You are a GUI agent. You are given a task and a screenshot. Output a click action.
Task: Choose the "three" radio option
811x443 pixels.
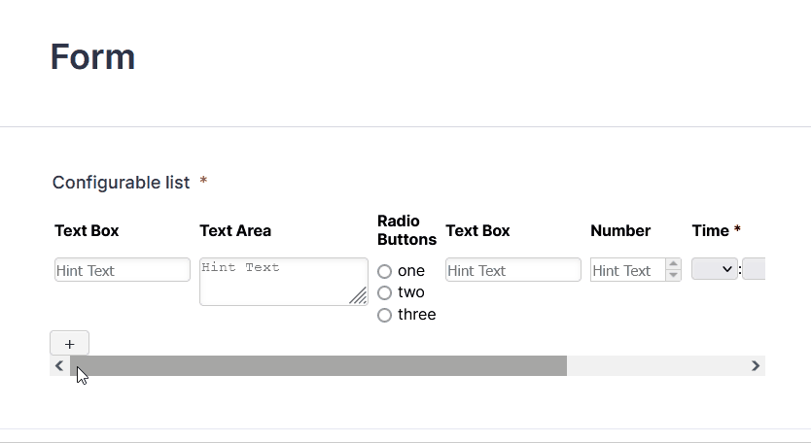[x=384, y=315]
